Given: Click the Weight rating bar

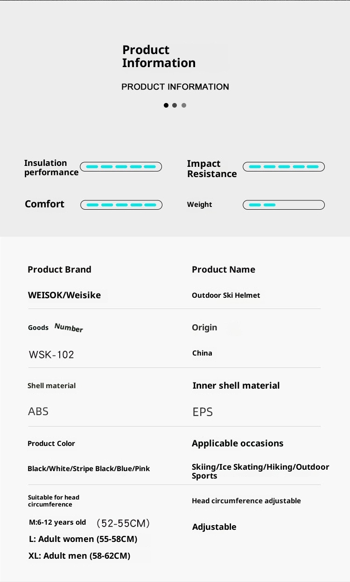Looking at the screenshot, I should click(x=284, y=205).
